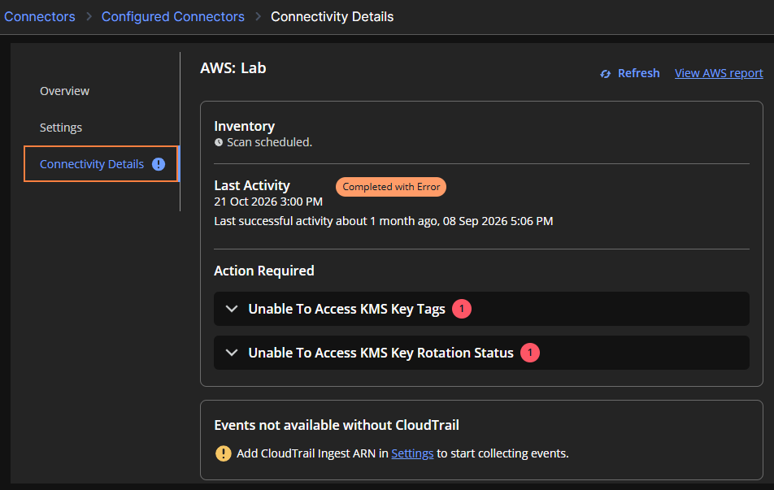
Task: Click the AWS: Lab heading
Action: click(233, 68)
